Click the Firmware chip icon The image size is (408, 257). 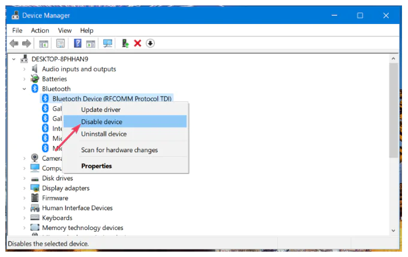pyautogui.click(x=35, y=198)
